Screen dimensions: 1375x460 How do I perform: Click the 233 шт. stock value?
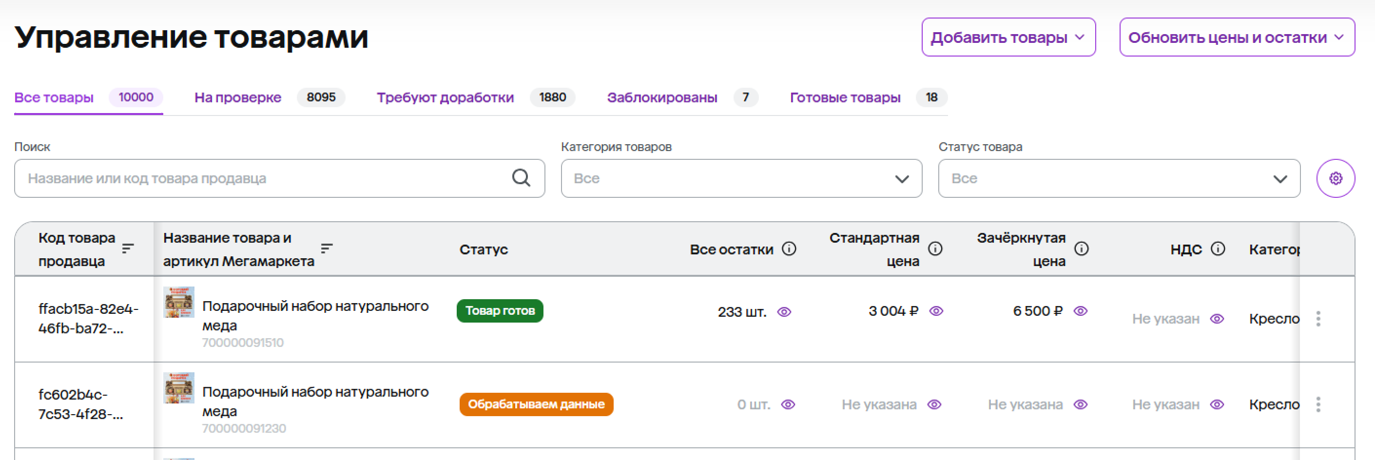742,312
